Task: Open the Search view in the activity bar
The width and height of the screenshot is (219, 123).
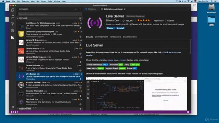Action: coord(13,17)
